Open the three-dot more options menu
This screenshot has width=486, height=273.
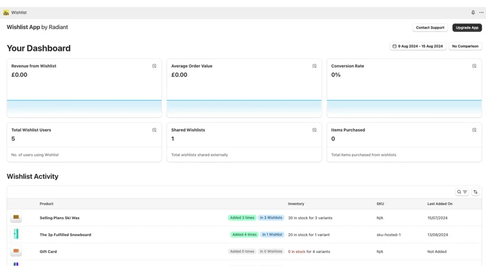tap(481, 13)
